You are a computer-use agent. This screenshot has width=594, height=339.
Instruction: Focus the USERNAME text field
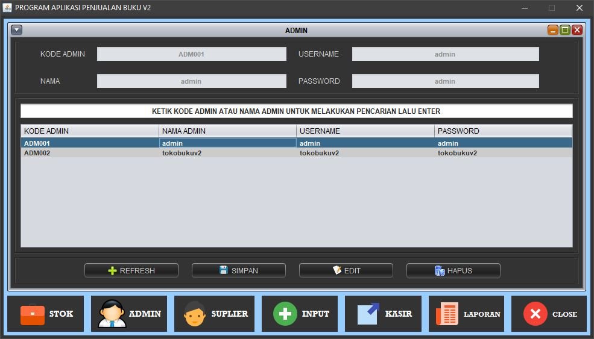tap(445, 54)
